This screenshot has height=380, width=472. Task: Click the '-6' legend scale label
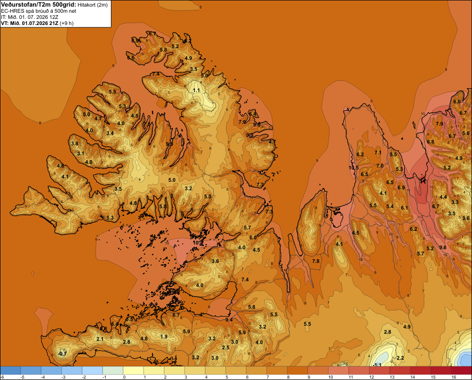(2, 377)
